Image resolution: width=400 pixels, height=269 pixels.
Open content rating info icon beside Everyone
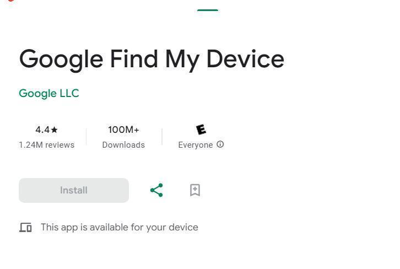point(220,144)
